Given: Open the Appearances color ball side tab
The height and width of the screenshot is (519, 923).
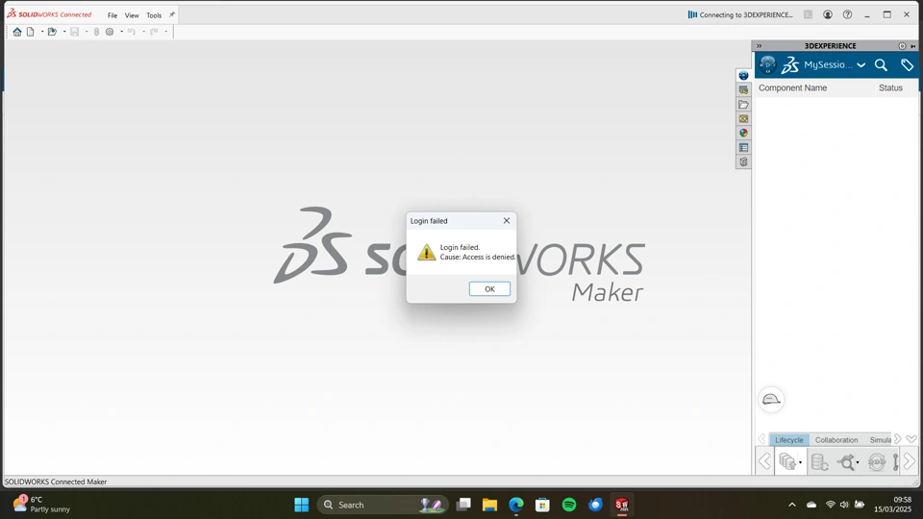Looking at the screenshot, I should pyautogui.click(x=743, y=133).
